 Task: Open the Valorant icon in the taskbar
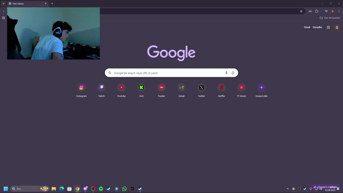132,189
